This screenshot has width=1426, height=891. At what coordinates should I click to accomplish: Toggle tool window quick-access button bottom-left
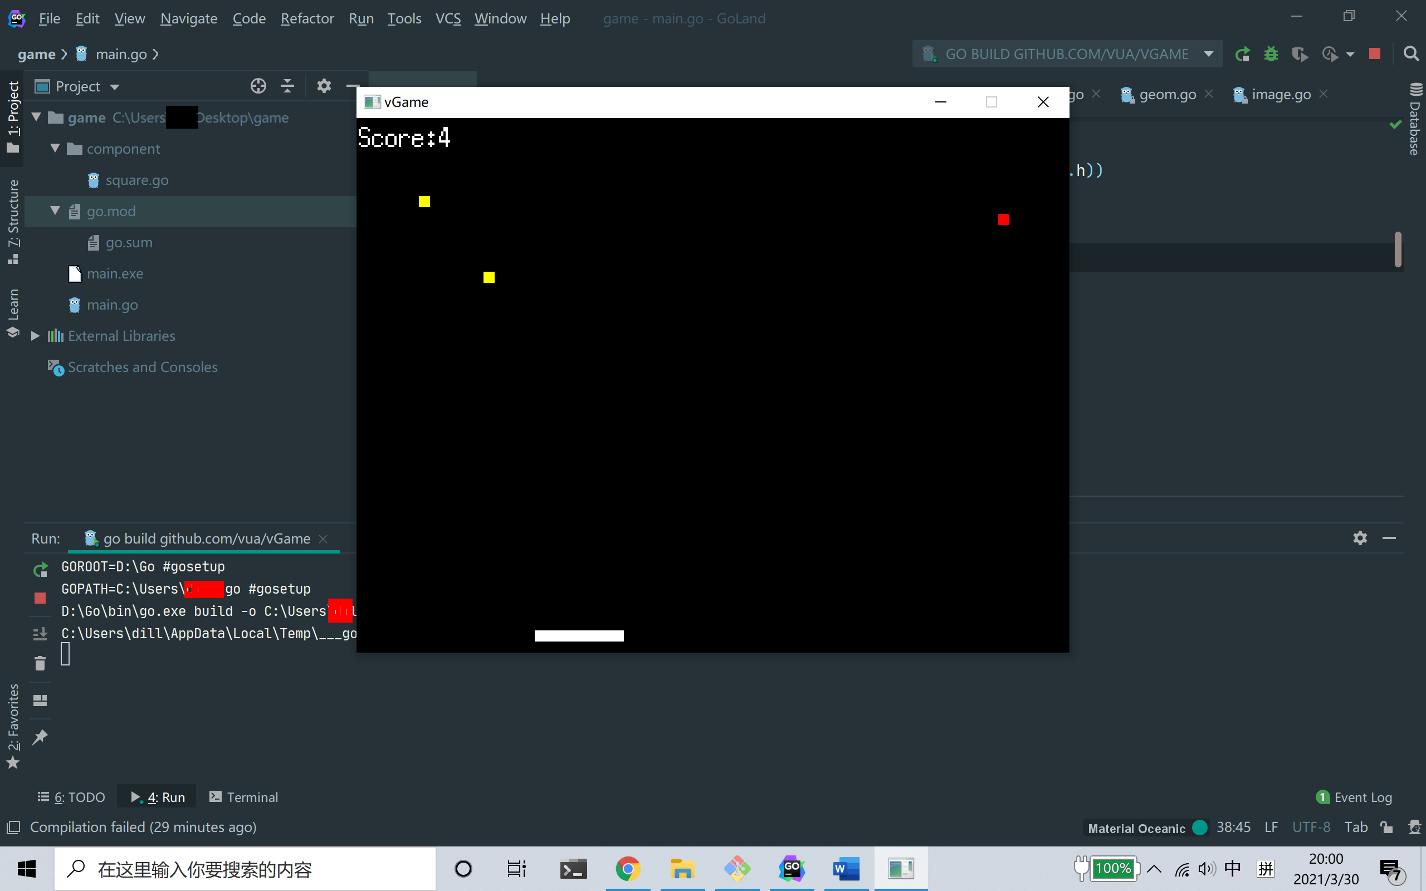(13, 828)
